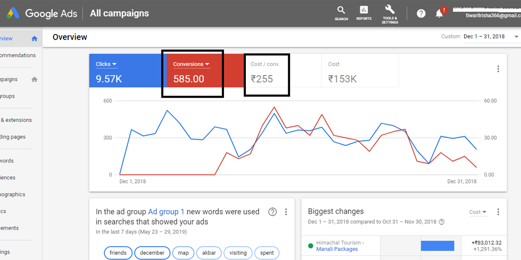Click the 'december' search term chip
Viewport: 521px width, 260px height.
coord(152,253)
